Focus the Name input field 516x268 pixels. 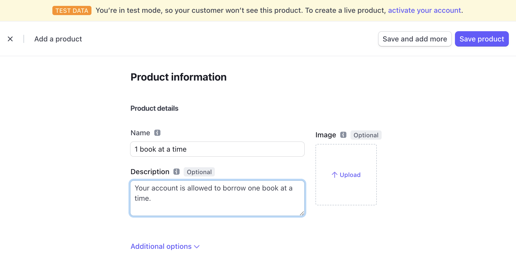[x=217, y=149]
